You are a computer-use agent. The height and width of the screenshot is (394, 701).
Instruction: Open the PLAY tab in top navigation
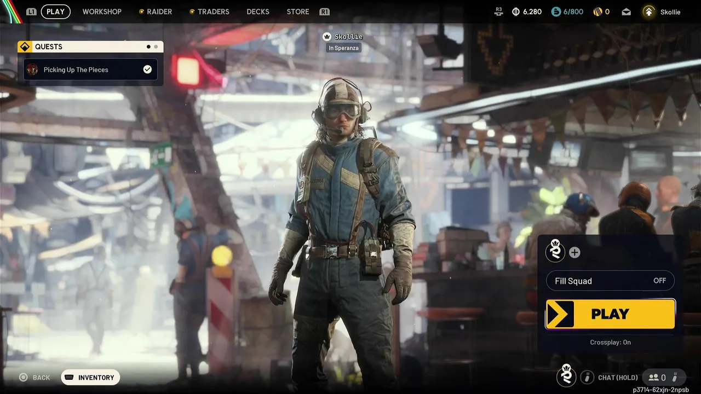tap(55, 11)
